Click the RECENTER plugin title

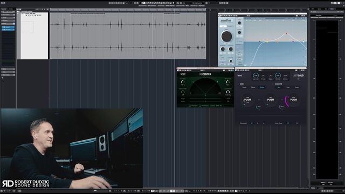(x=205, y=74)
